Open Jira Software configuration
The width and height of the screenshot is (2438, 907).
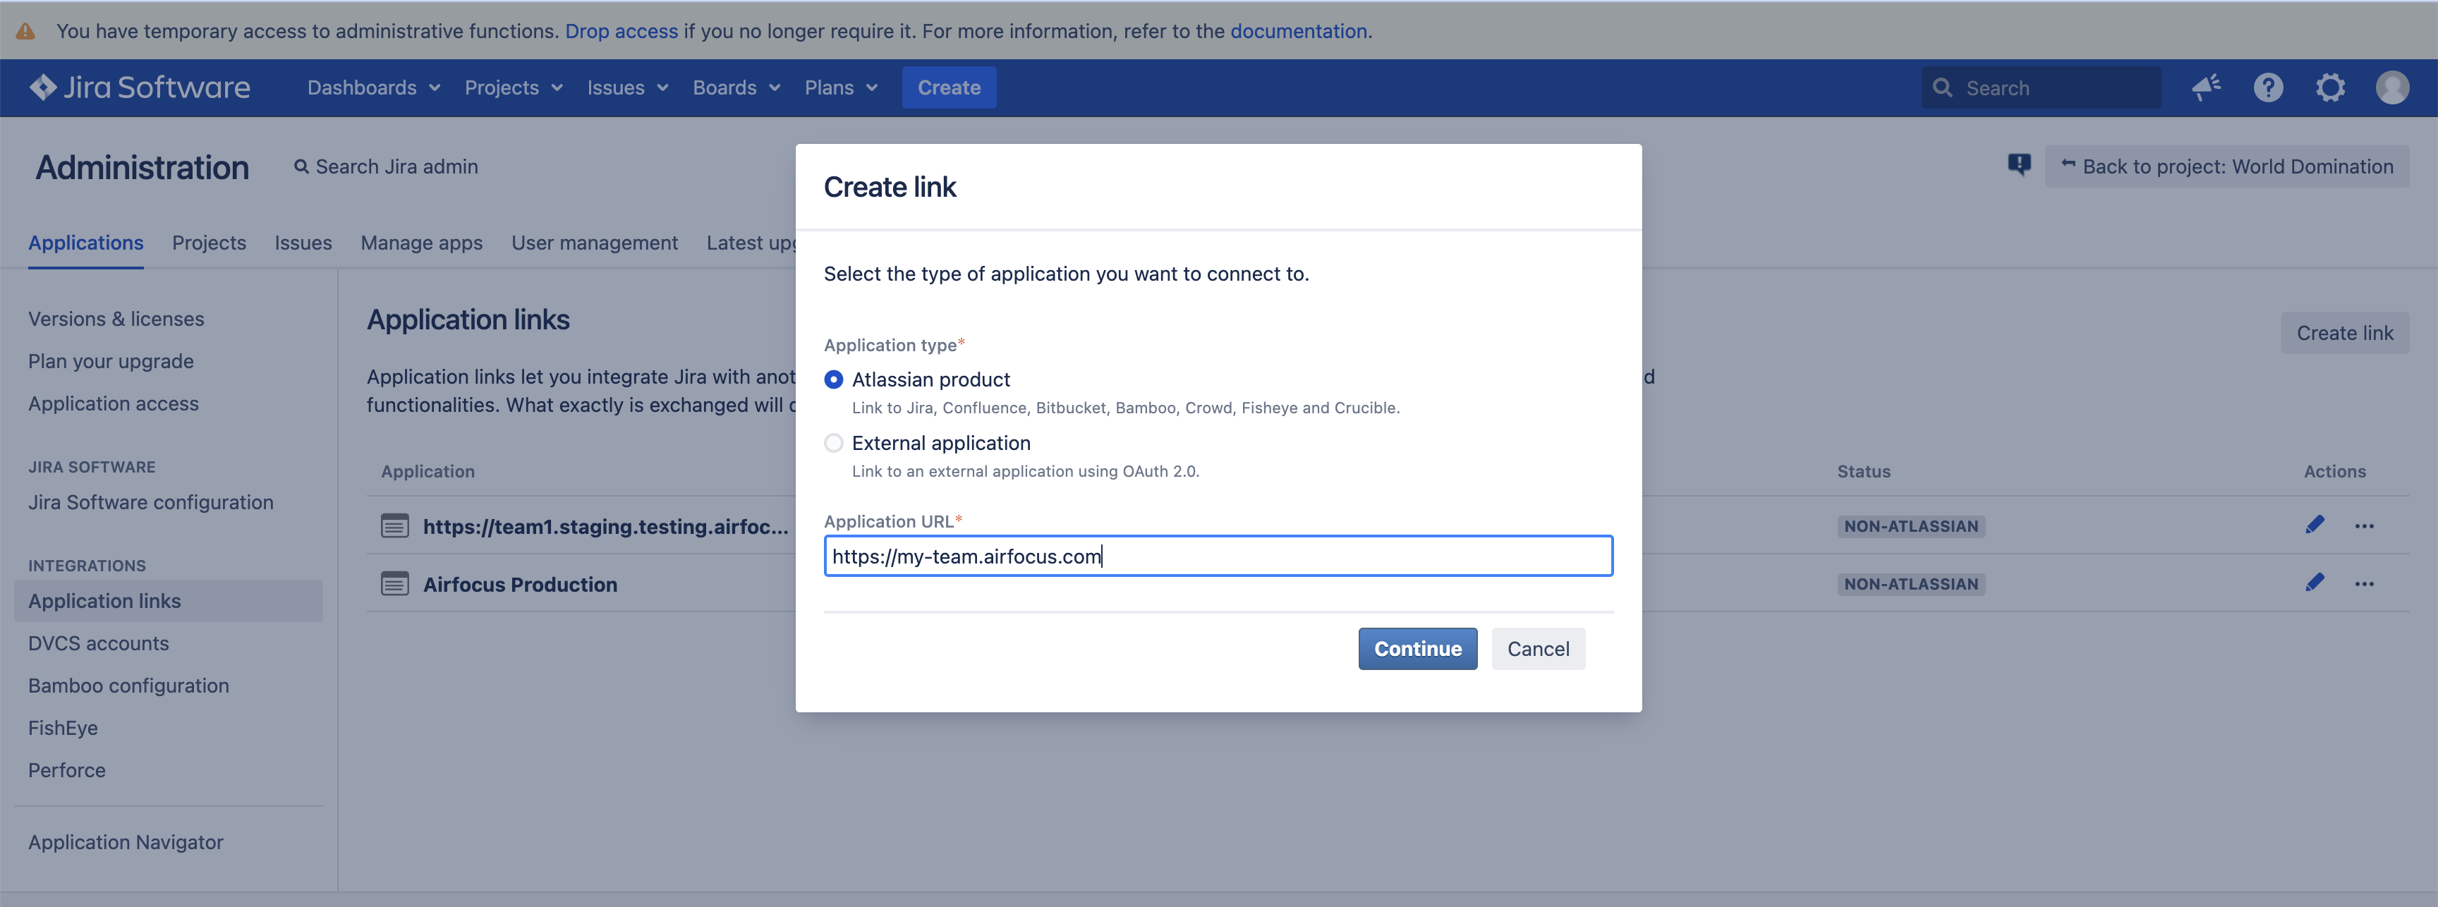[150, 502]
